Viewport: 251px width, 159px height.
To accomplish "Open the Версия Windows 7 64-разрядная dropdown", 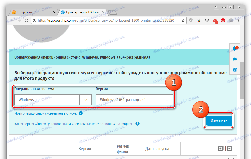I will pos(134,100).
